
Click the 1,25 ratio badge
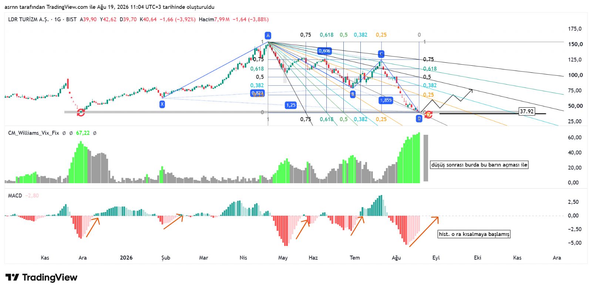click(291, 105)
